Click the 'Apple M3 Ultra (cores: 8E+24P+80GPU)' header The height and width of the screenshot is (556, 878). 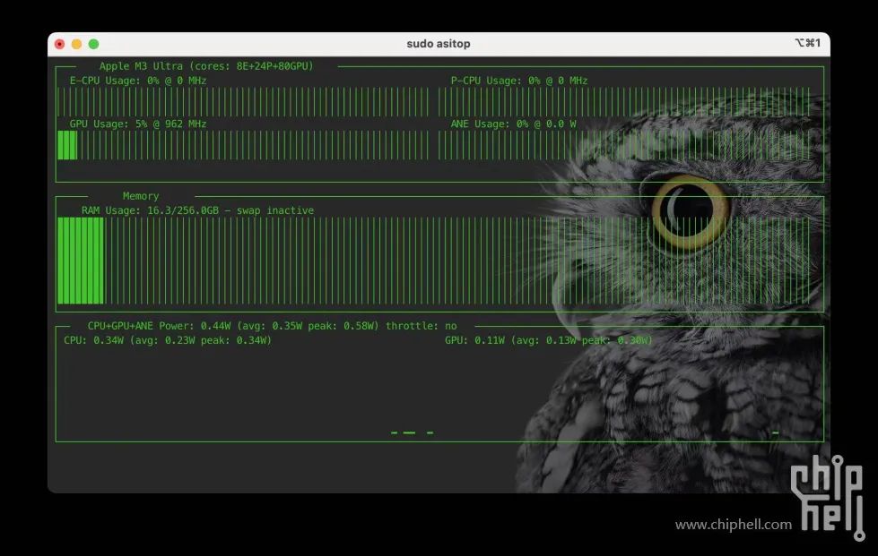(206, 66)
